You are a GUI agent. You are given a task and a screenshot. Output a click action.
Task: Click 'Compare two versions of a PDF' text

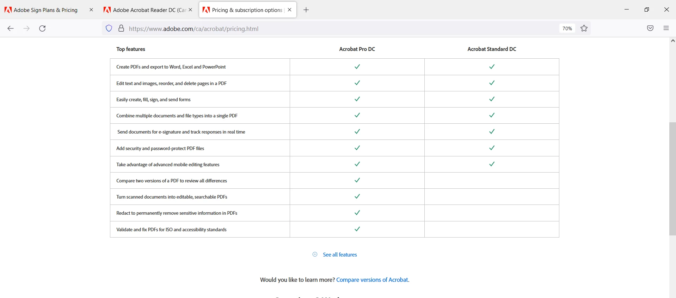pos(172,181)
